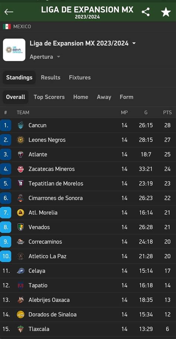Open the Apertura stage dropdown

45,57
